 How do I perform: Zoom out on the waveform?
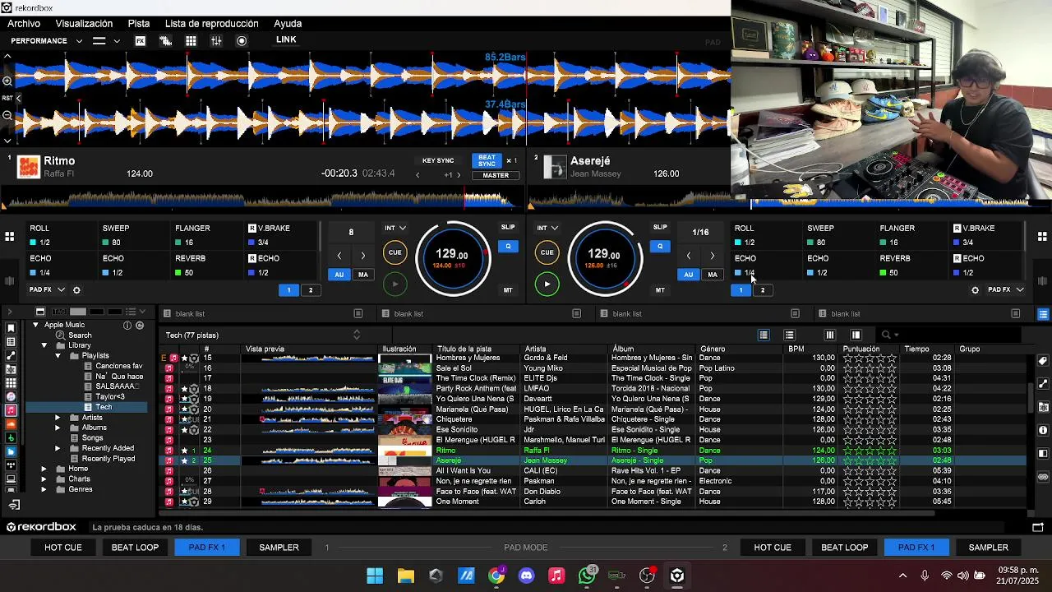[x=7, y=115]
